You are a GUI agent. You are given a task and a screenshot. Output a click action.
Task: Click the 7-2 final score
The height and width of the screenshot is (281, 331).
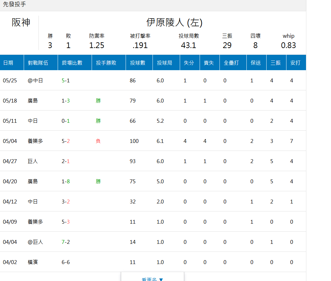click(x=66, y=242)
